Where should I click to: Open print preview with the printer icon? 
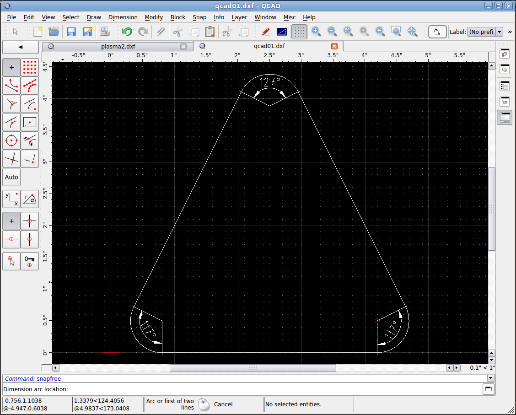(x=105, y=32)
